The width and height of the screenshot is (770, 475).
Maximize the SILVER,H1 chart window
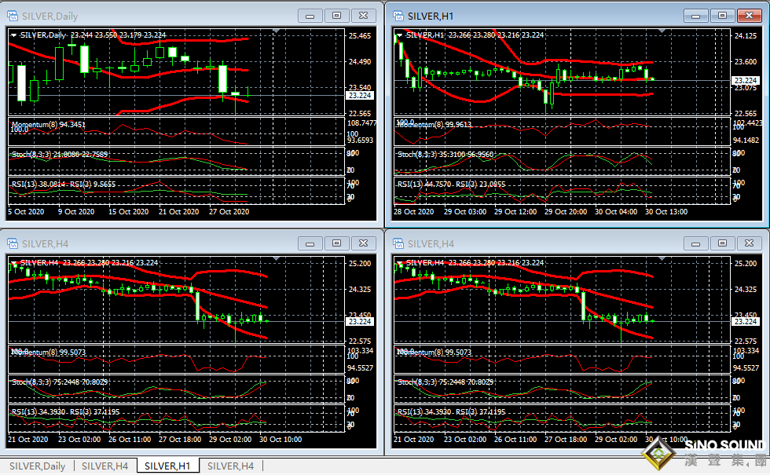(722, 16)
